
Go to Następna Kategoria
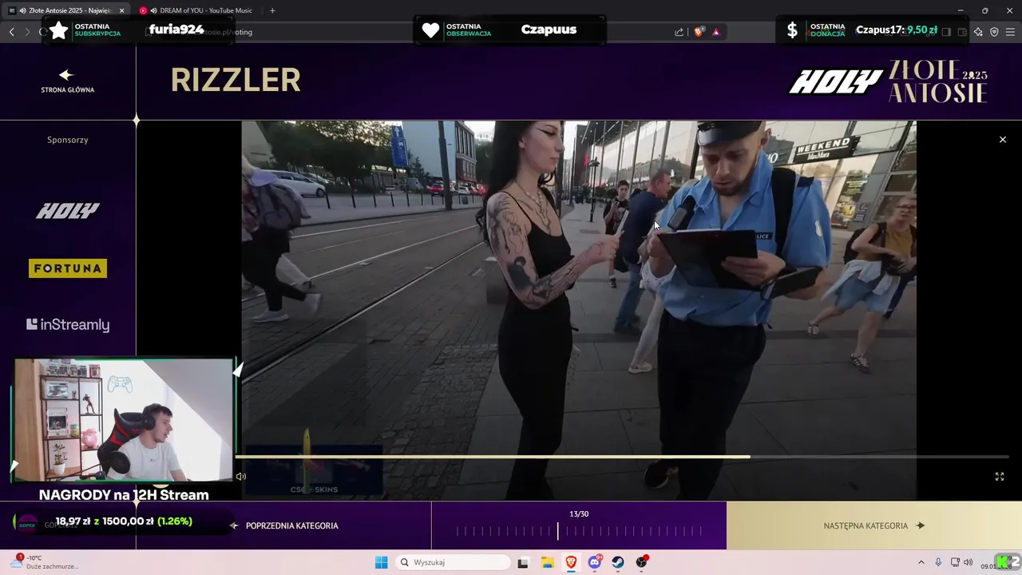click(873, 525)
